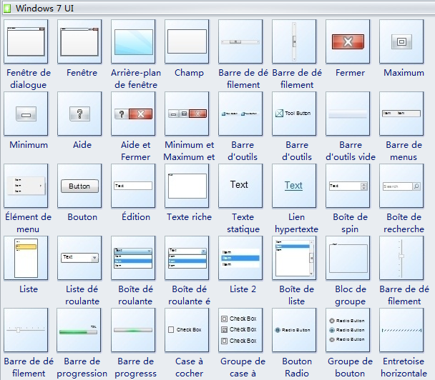
Task: Select the Fenêtre de dialogue shape
Action: 26,41
